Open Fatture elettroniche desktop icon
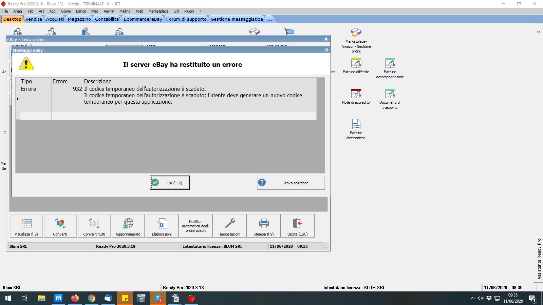The width and height of the screenshot is (543, 305). [x=356, y=129]
